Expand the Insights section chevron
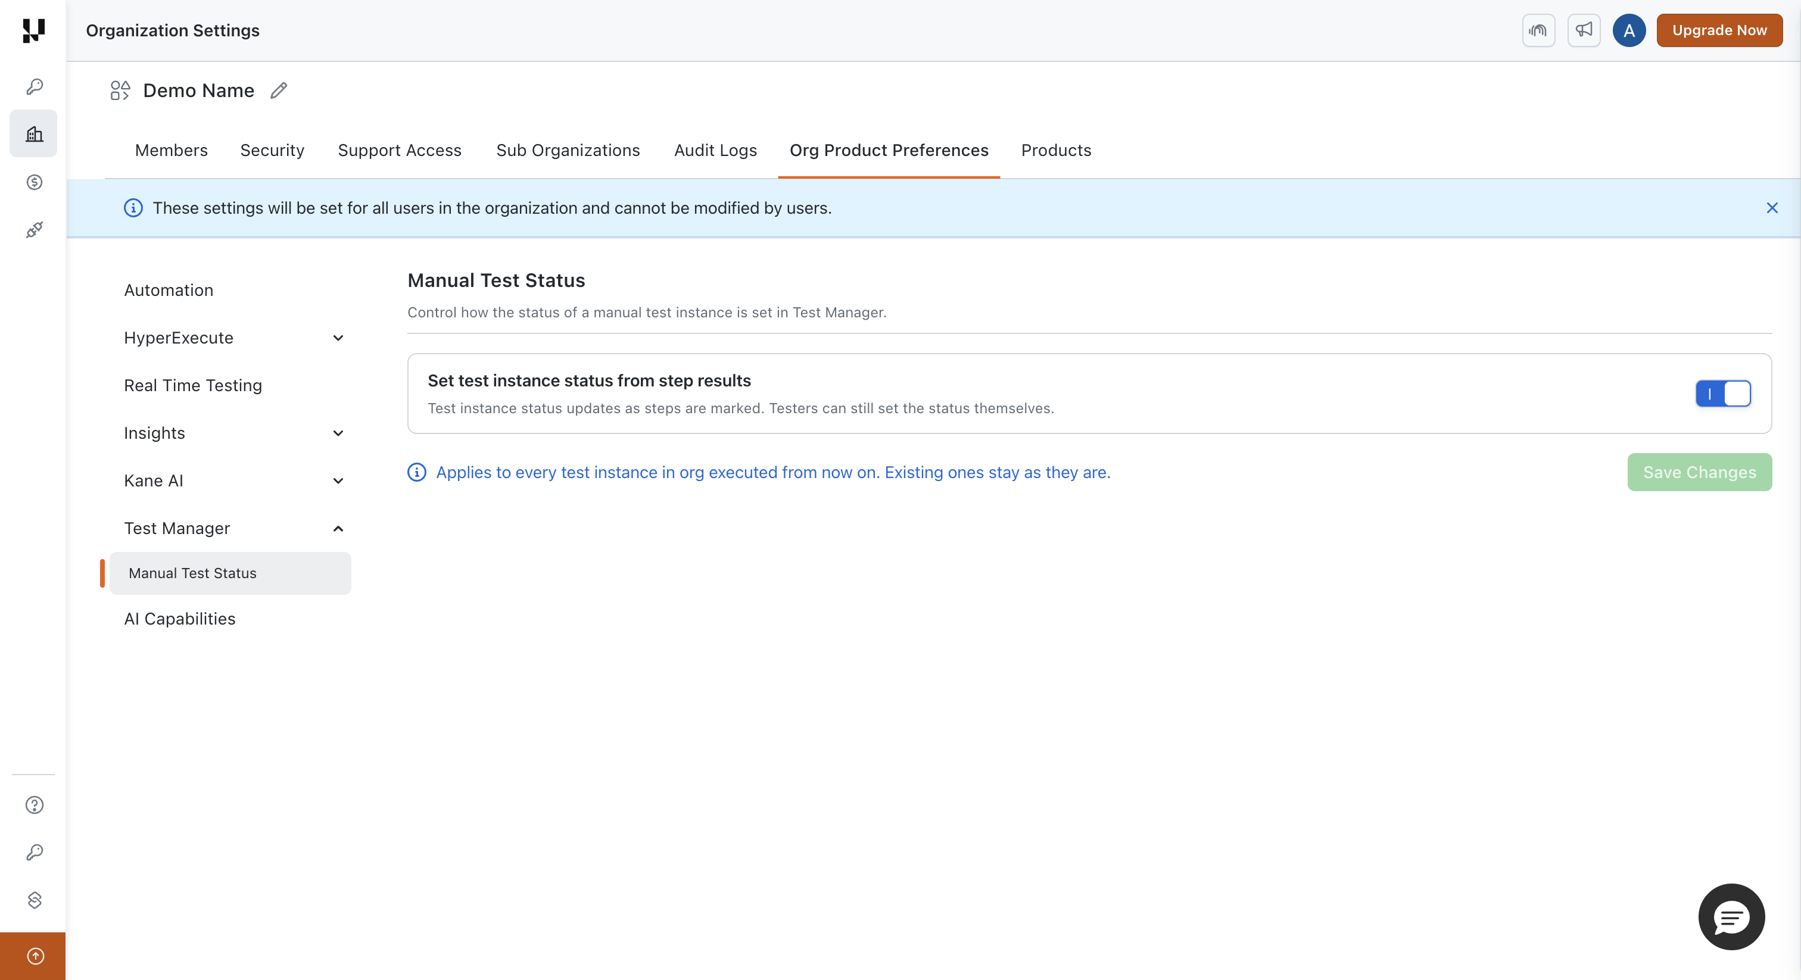1801x980 pixels. pos(338,433)
